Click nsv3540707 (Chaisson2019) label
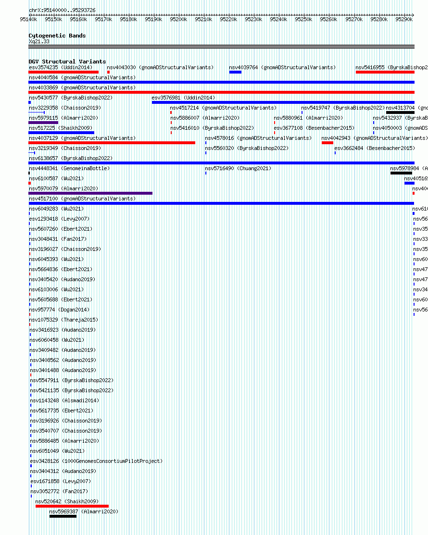 [66, 431]
